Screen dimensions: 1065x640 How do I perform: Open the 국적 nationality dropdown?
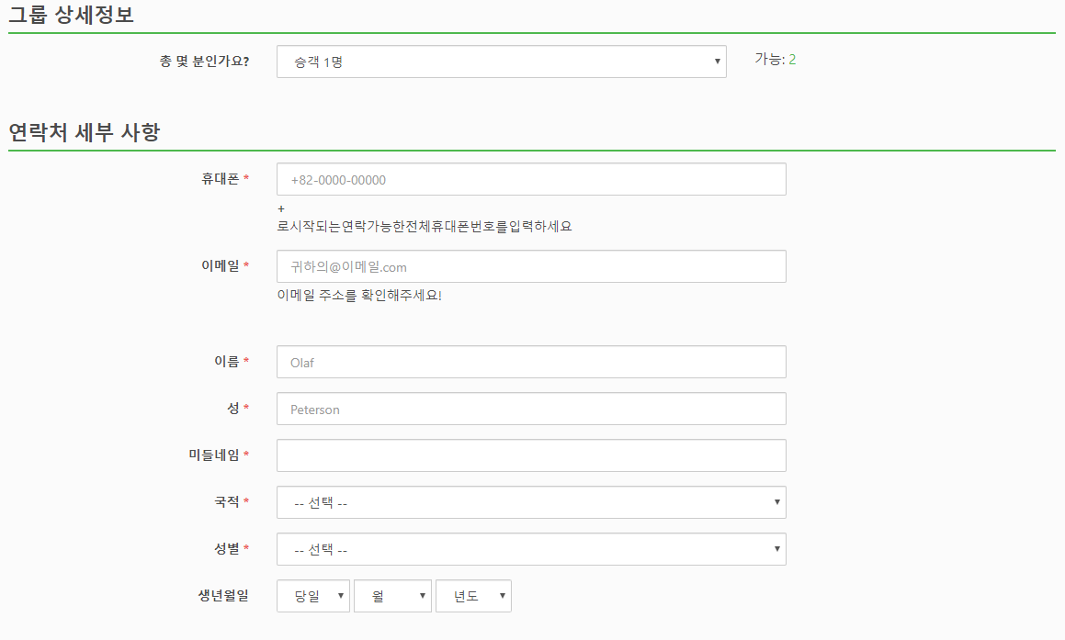point(531,502)
